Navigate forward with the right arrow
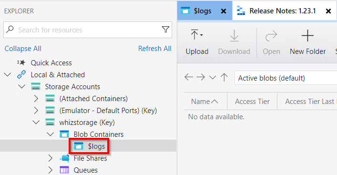 click(x=201, y=77)
